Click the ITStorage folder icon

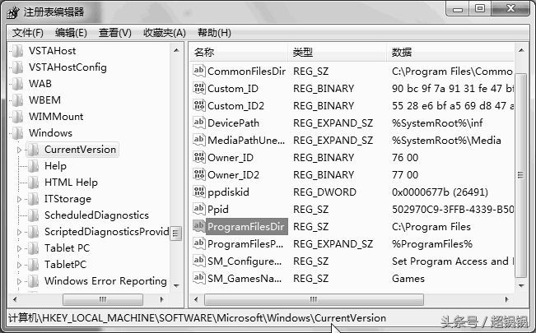[34, 199]
